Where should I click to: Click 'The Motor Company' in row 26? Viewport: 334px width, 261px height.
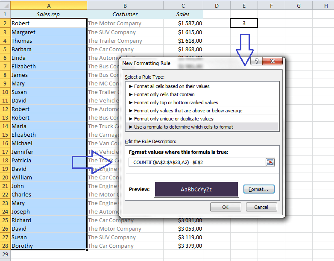[x=125, y=229]
